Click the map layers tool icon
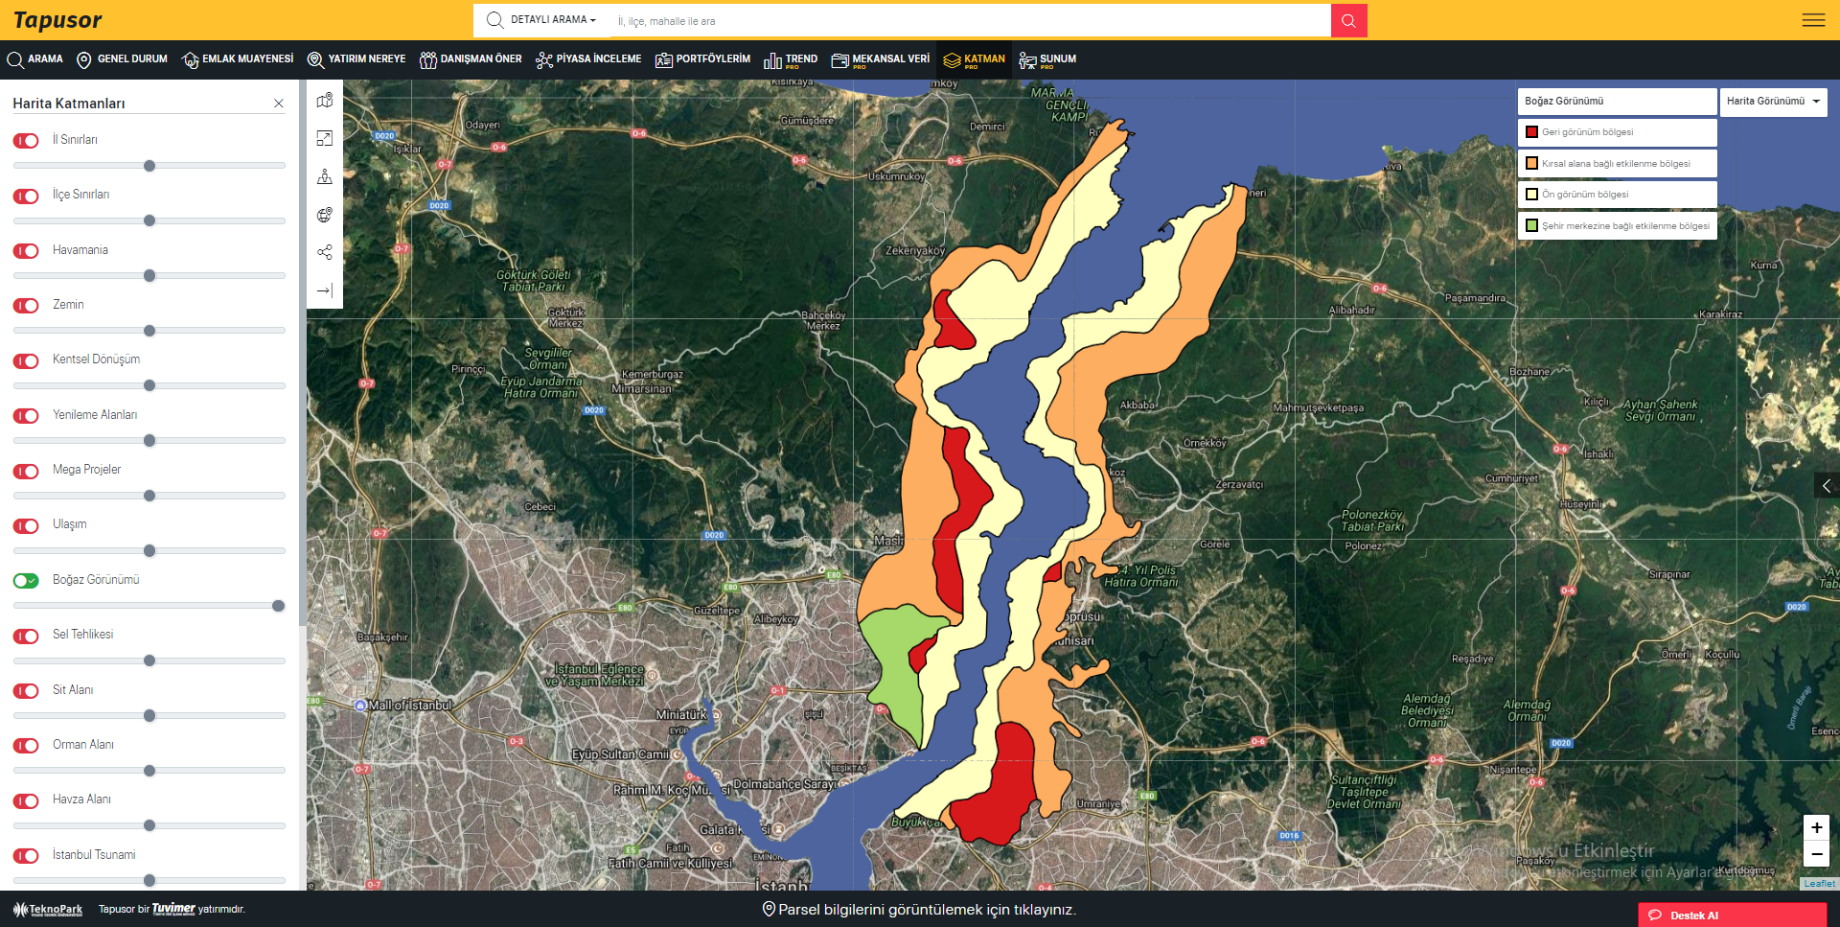This screenshot has height=927, width=1840. [325, 101]
